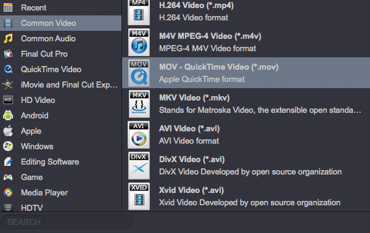Click 'Apple QuickTime format' description

[202, 80]
